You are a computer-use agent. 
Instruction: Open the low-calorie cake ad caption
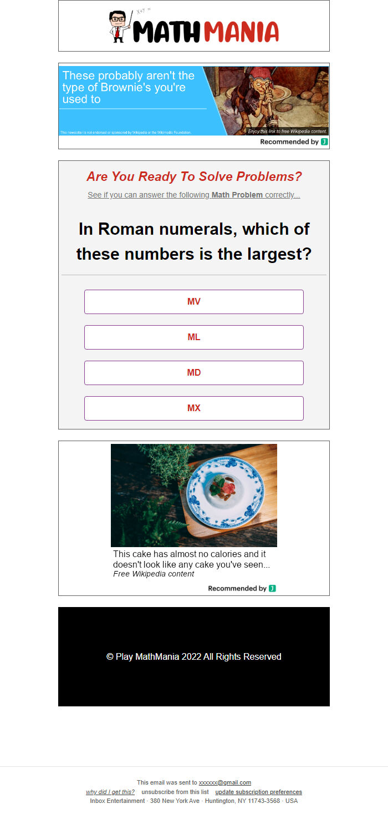coord(191,559)
